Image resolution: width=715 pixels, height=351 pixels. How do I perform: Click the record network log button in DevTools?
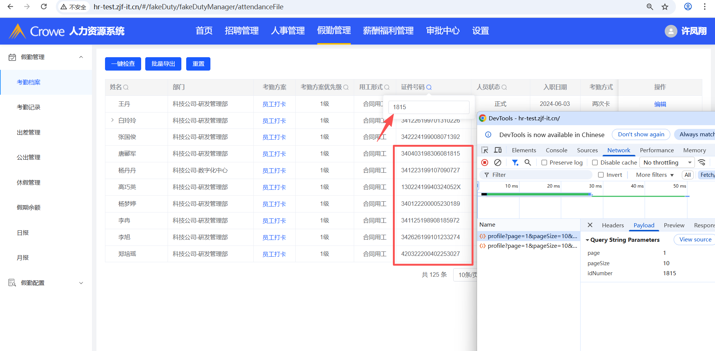(484, 162)
